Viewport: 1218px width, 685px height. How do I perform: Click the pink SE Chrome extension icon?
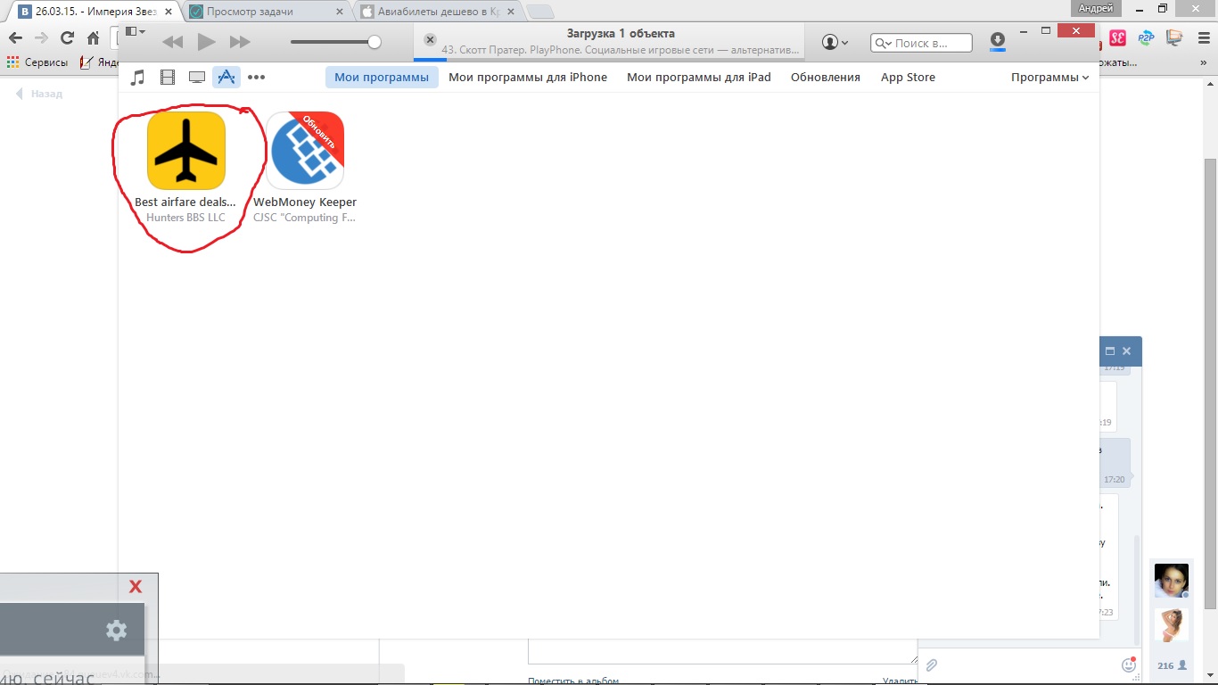point(1117,38)
